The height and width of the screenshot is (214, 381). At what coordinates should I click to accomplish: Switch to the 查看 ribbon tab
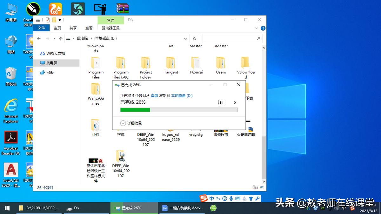tap(89, 28)
